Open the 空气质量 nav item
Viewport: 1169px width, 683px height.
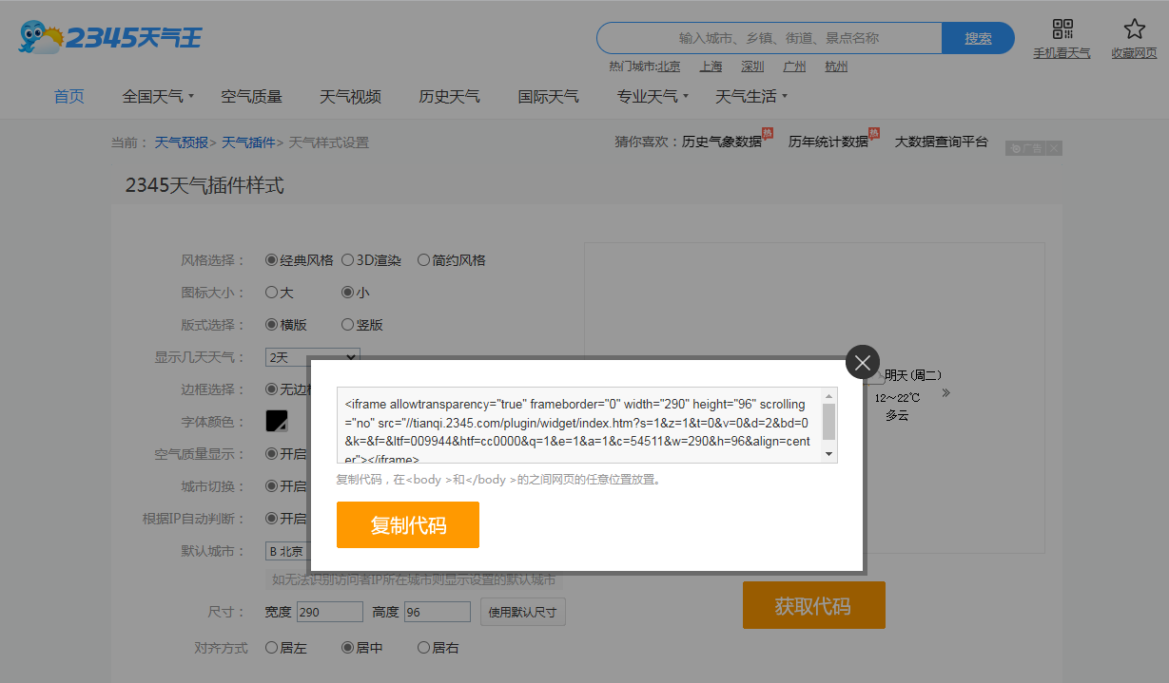(251, 96)
